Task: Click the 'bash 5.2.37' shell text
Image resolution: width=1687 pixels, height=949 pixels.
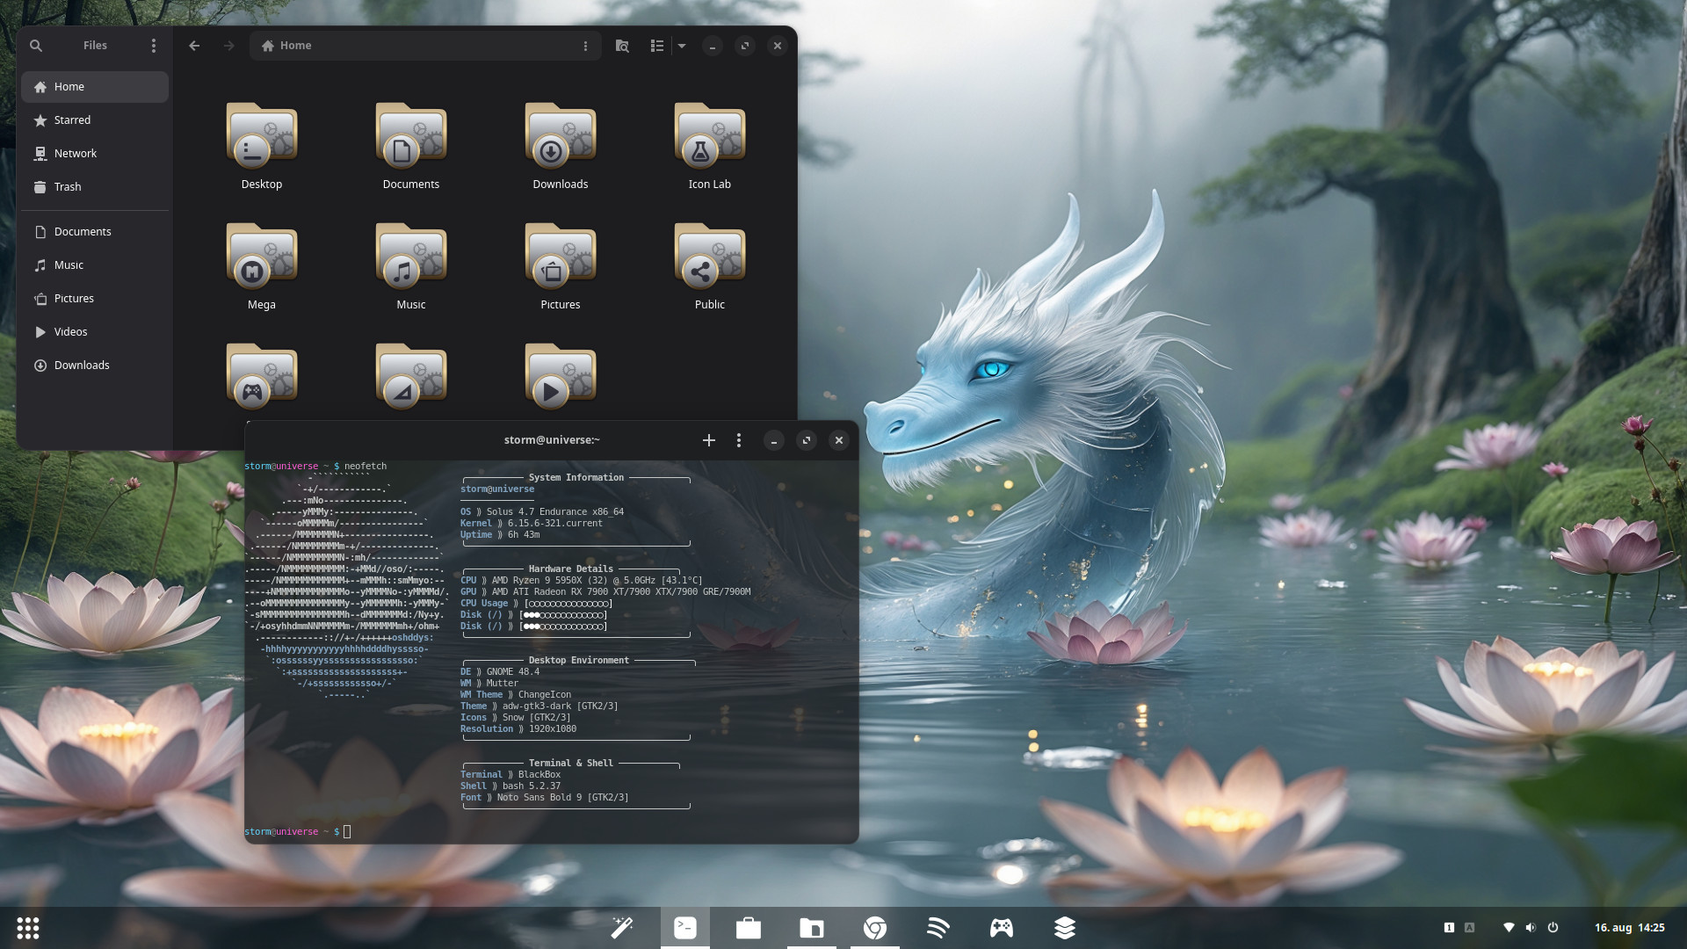Action: click(532, 786)
